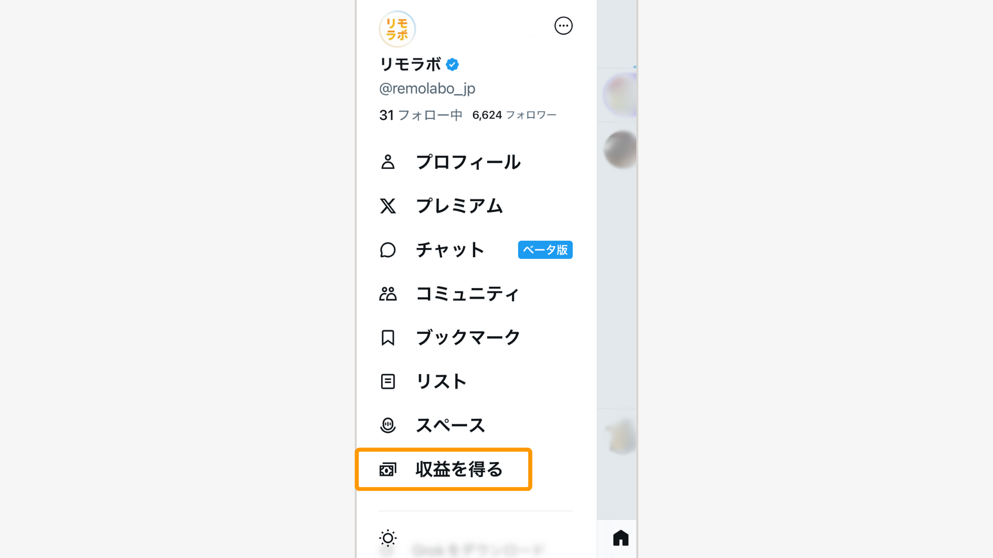Click the ベータ版 badge
Screen dimensions: 993x558
pos(545,250)
